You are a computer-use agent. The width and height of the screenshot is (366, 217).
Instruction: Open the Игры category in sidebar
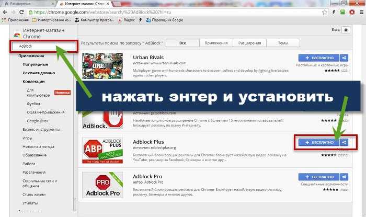(x=27, y=138)
